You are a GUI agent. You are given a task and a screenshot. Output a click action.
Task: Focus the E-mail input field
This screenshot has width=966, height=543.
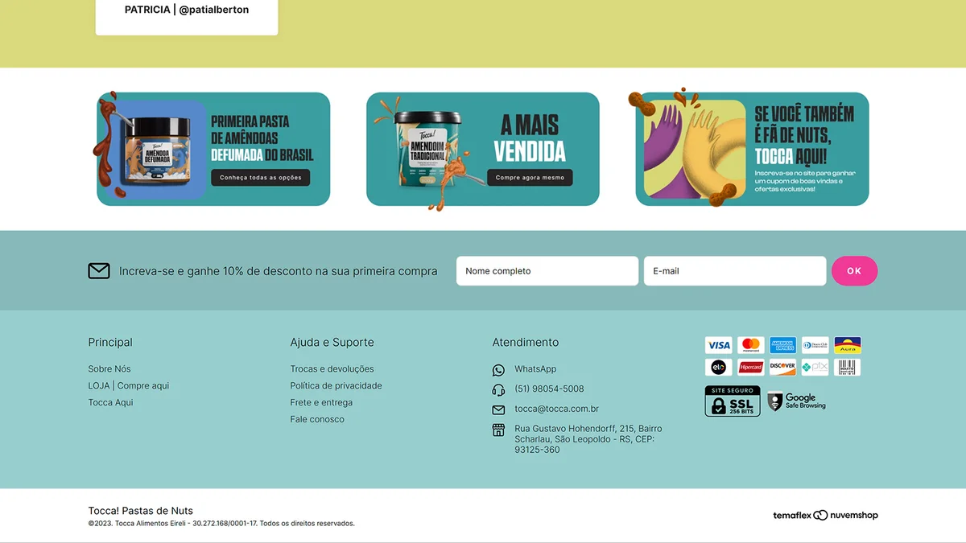tap(734, 271)
